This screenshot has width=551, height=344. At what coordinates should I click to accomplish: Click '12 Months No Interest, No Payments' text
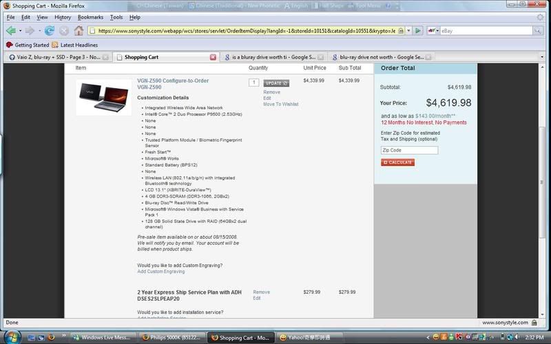tap(424, 122)
